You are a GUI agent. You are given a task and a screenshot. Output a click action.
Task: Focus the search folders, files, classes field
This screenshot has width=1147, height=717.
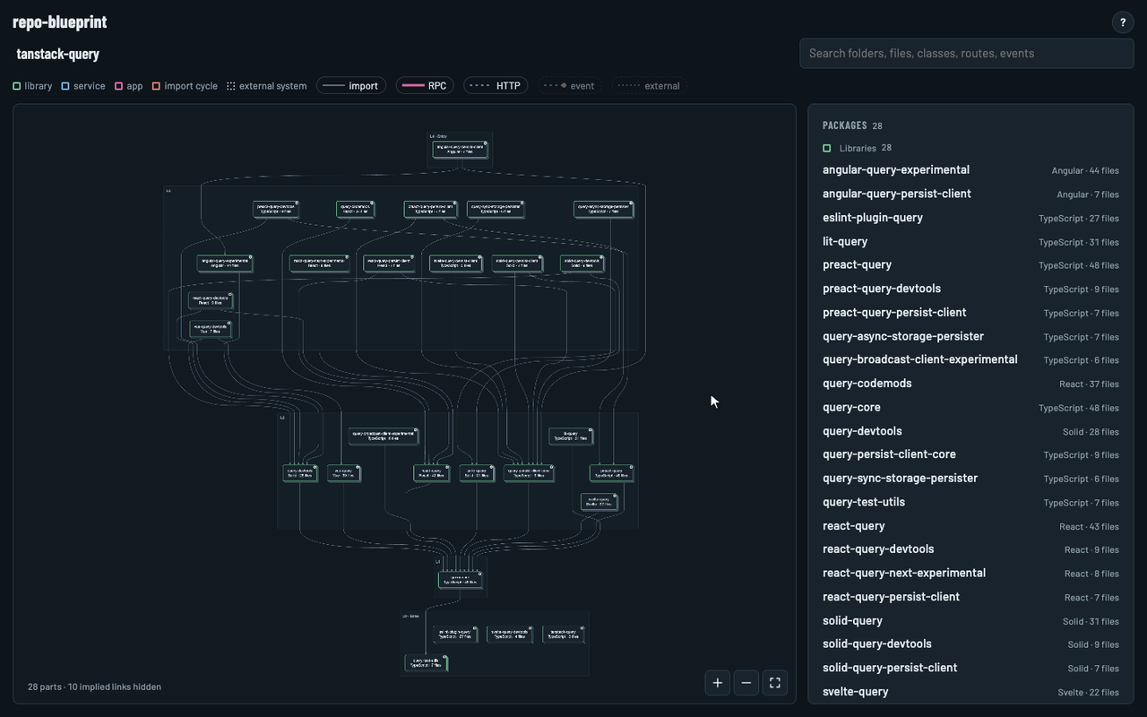(966, 53)
